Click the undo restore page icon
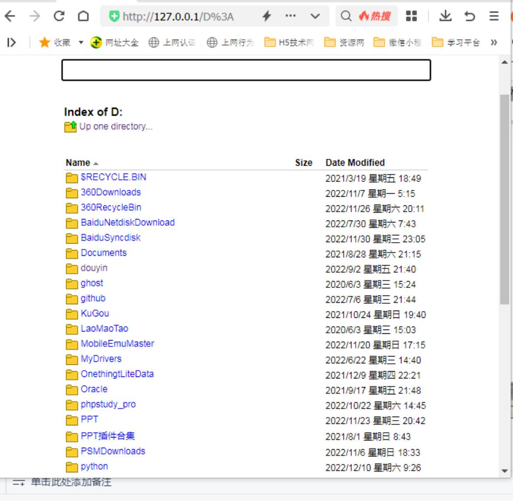Viewport: 513px width, 501px height. [x=469, y=16]
